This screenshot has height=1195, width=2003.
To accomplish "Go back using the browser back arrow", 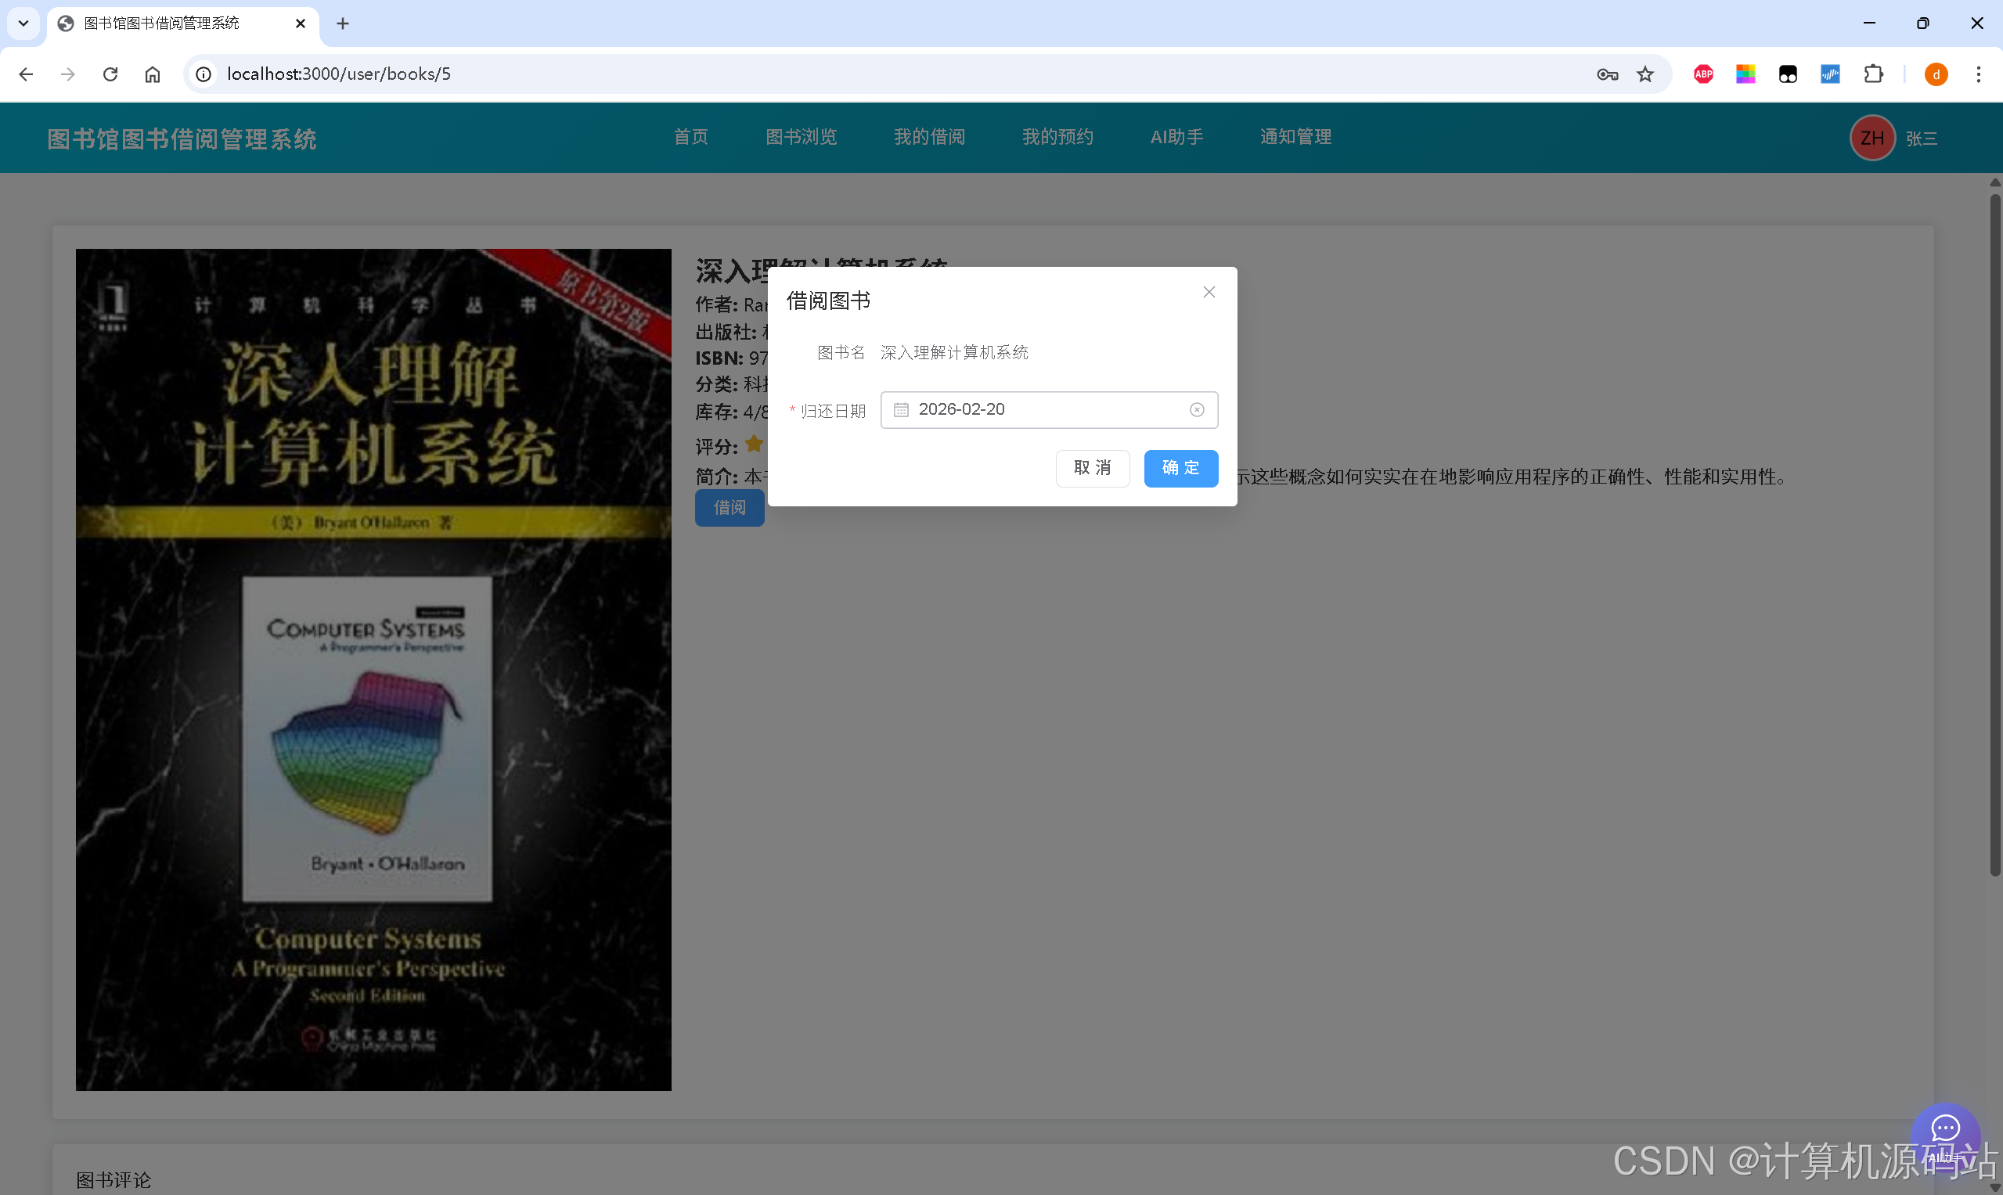I will click(x=27, y=74).
